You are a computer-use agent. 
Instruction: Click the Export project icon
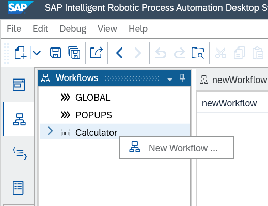pos(97,53)
